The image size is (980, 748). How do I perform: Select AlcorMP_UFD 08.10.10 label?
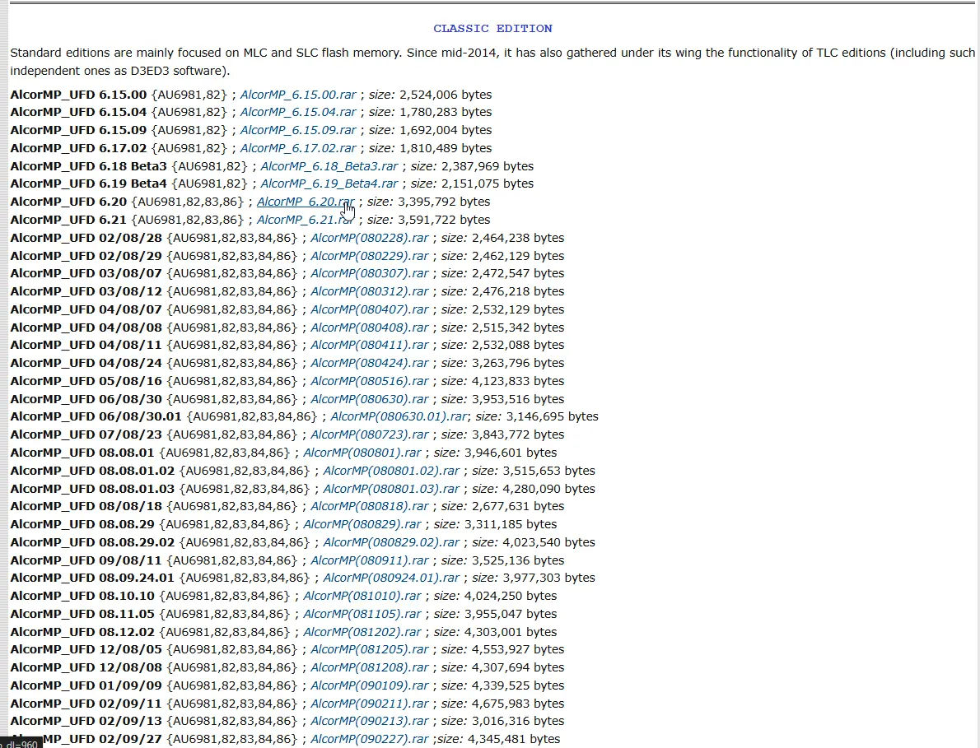(82, 597)
